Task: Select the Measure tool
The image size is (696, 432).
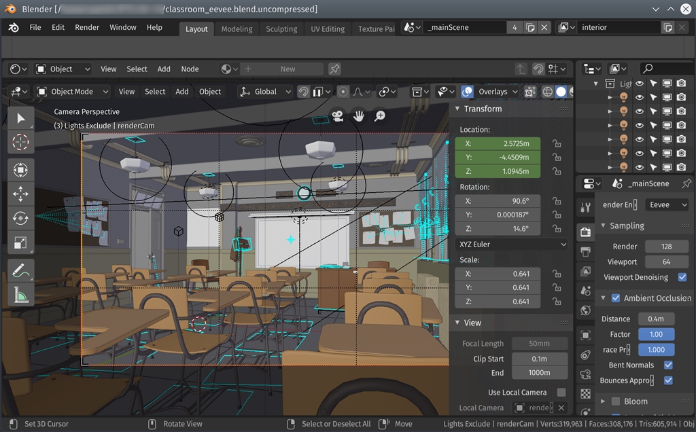Action: point(20,295)
